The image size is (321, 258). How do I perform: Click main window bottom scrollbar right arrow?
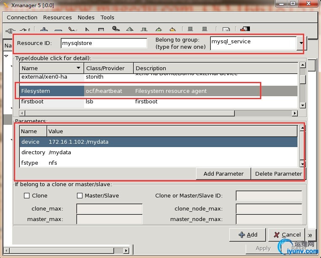(126, 250)
